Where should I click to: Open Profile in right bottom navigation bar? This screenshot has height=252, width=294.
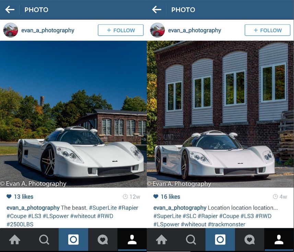point(279,239)
